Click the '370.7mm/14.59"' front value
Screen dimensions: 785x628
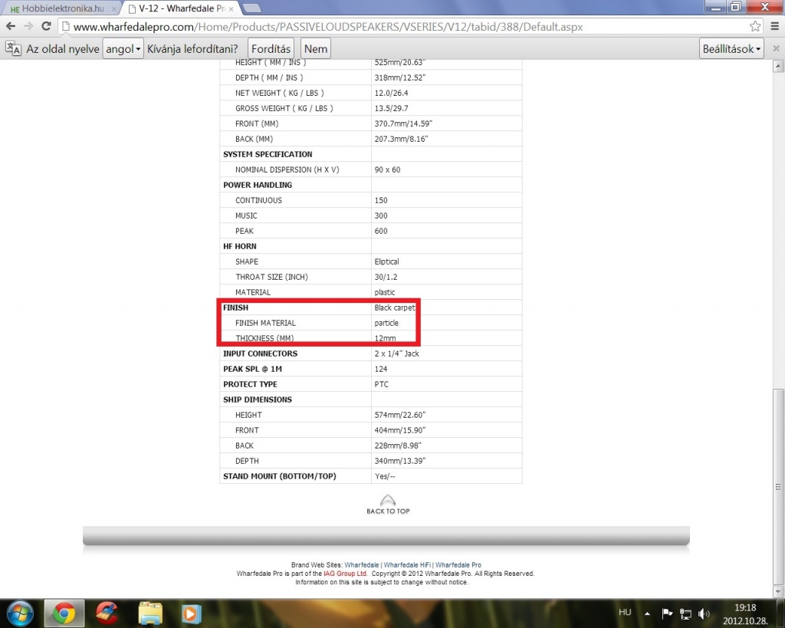coord(403,123)
